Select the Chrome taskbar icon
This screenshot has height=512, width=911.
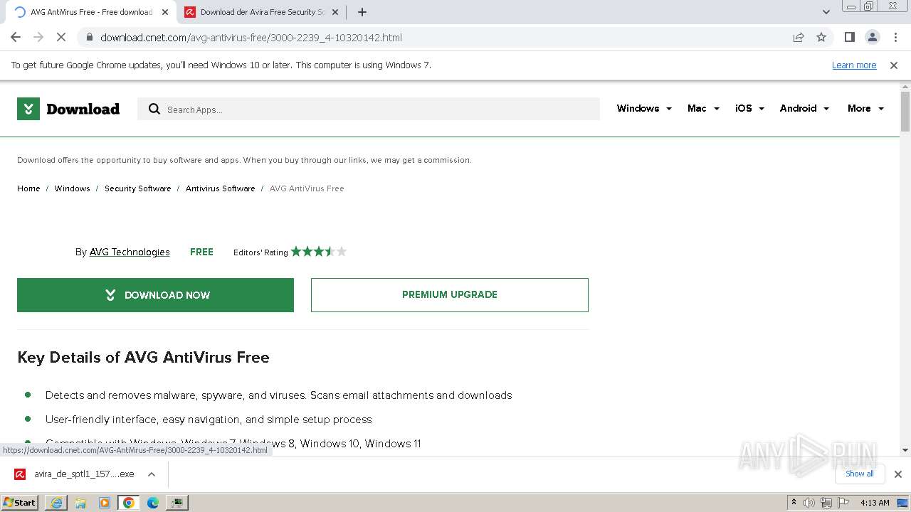click(129, 503)
